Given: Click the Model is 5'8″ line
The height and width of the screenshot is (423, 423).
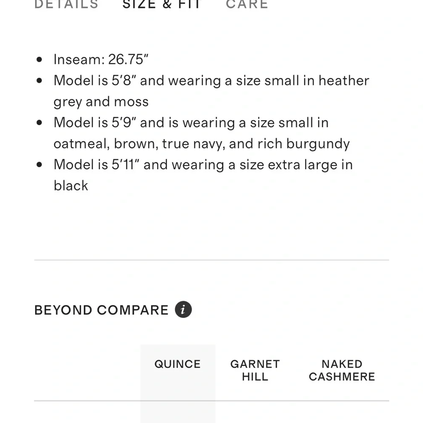Looking at the screenshot, I should [211, 81].
